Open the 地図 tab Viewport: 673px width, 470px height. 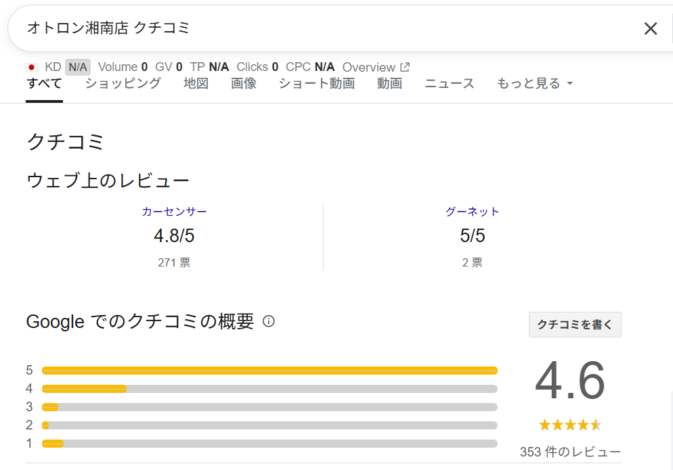coord(196,84)
